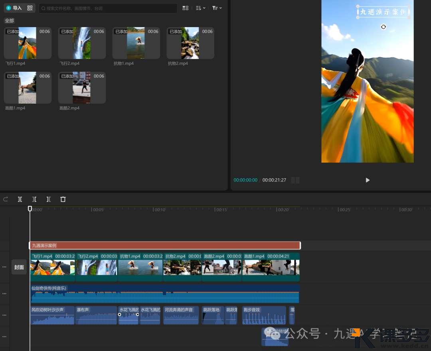Select the 跑酷1.mp4 clip on the timeline
Image resolution: width=431 pixels, height=351 pixels.
tap(271, 267)
